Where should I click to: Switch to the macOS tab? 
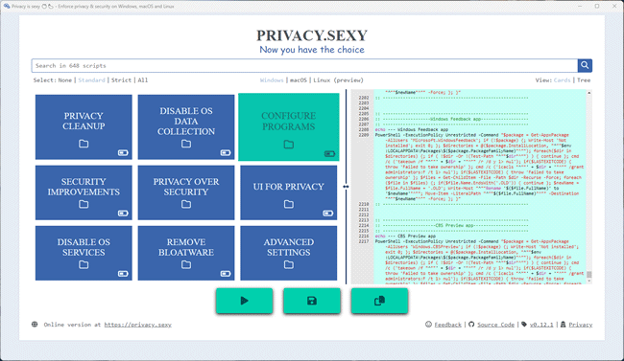click(x=299, y=80)
